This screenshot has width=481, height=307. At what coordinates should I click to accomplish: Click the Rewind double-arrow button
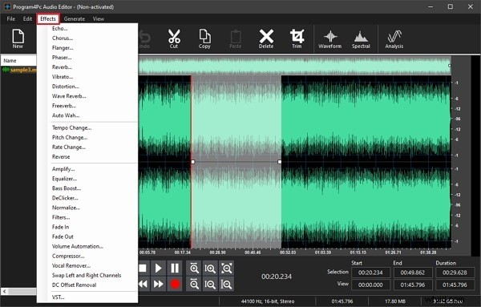click(x=143, y=285)
